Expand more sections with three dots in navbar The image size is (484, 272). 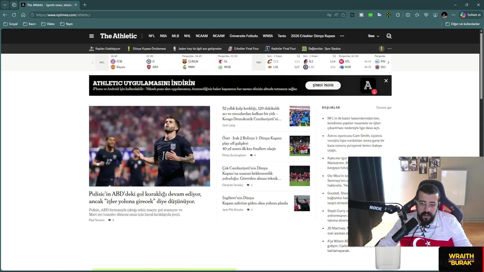tap(342, 36)
